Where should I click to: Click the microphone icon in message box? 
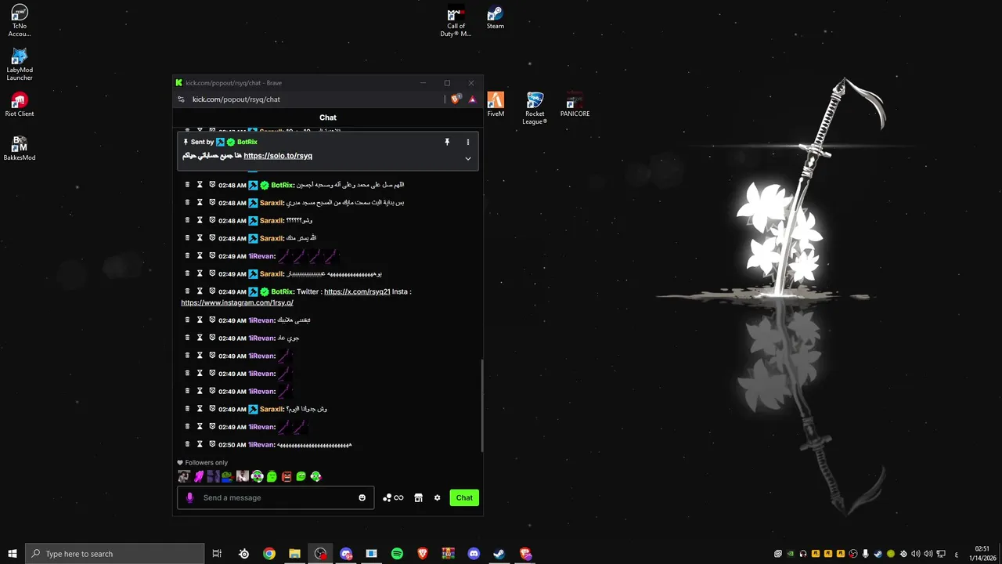click(189, 497)
